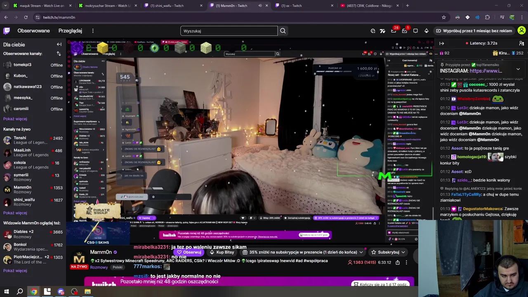The height and width of the screenshot is (297, 528).
Task: Open the 7TV extension icon in top bar
Action: [x=382, y=31]
